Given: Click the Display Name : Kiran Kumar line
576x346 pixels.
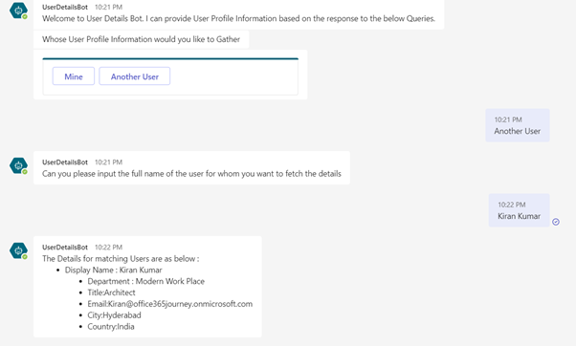Looking at the screenshot, I should point(114,270).
